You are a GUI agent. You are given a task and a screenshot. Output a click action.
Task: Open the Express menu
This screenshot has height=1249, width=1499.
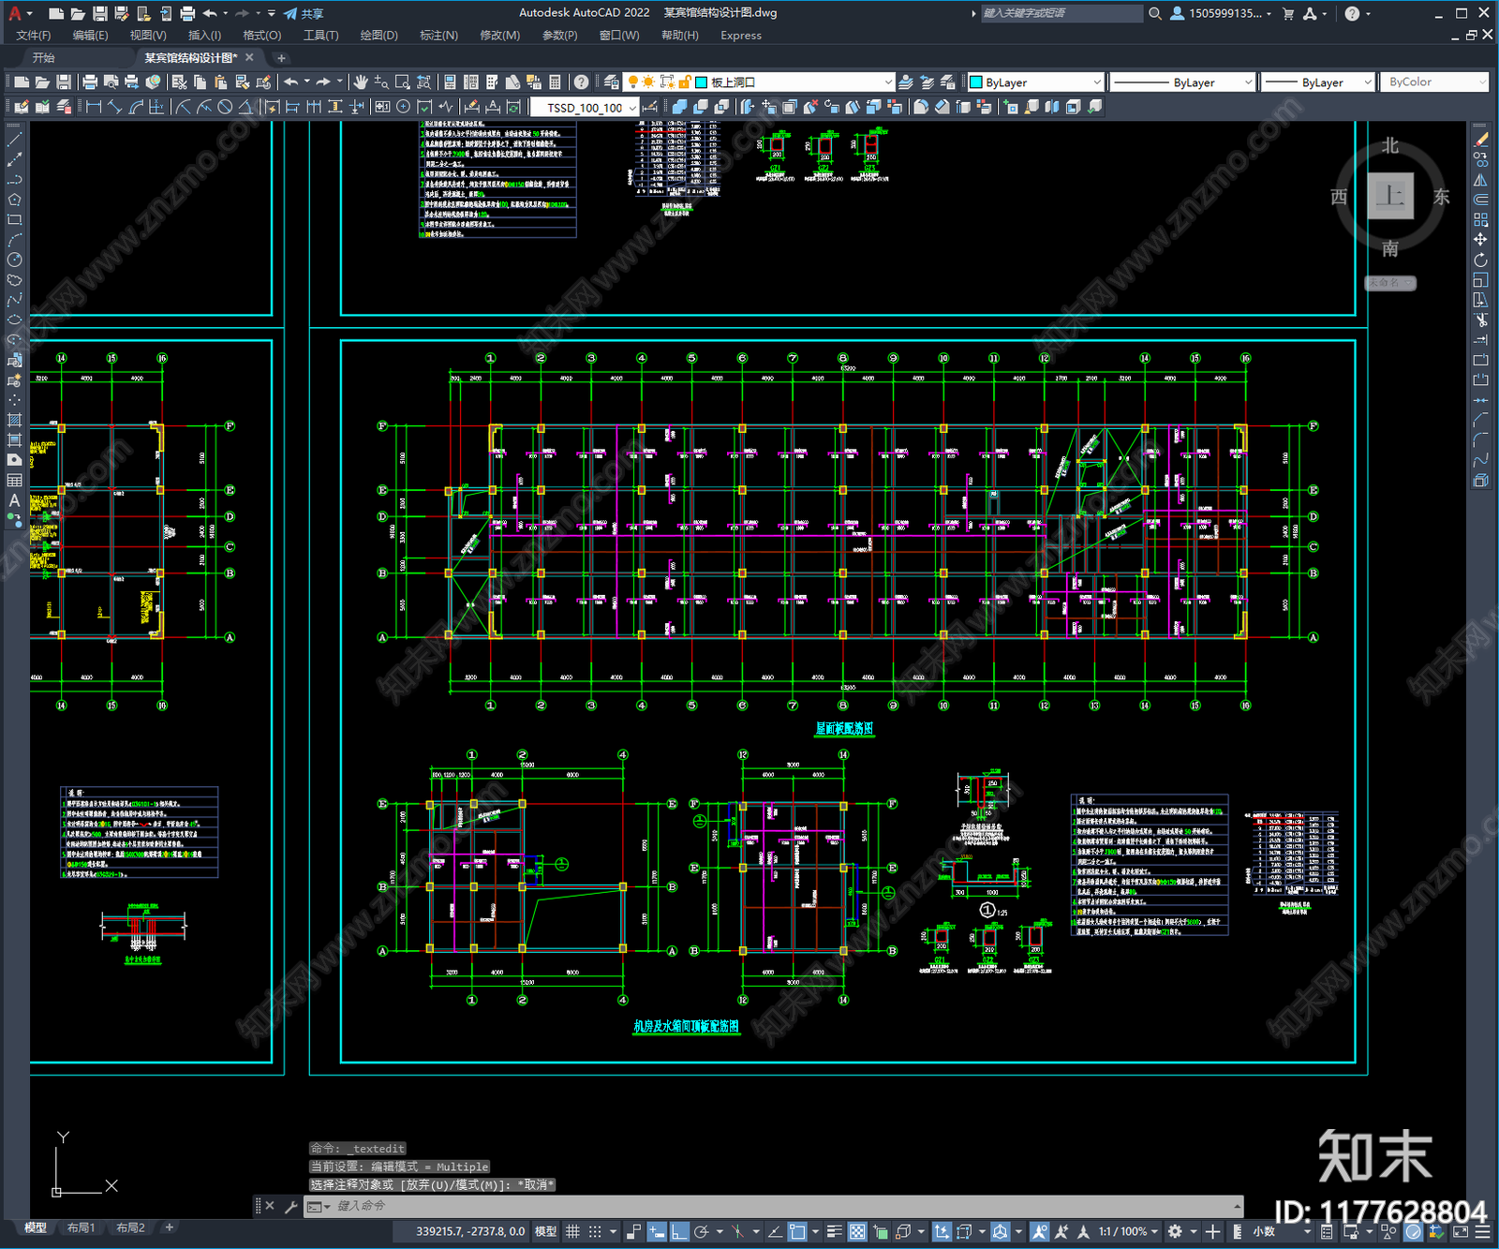(x=741, y=36)
